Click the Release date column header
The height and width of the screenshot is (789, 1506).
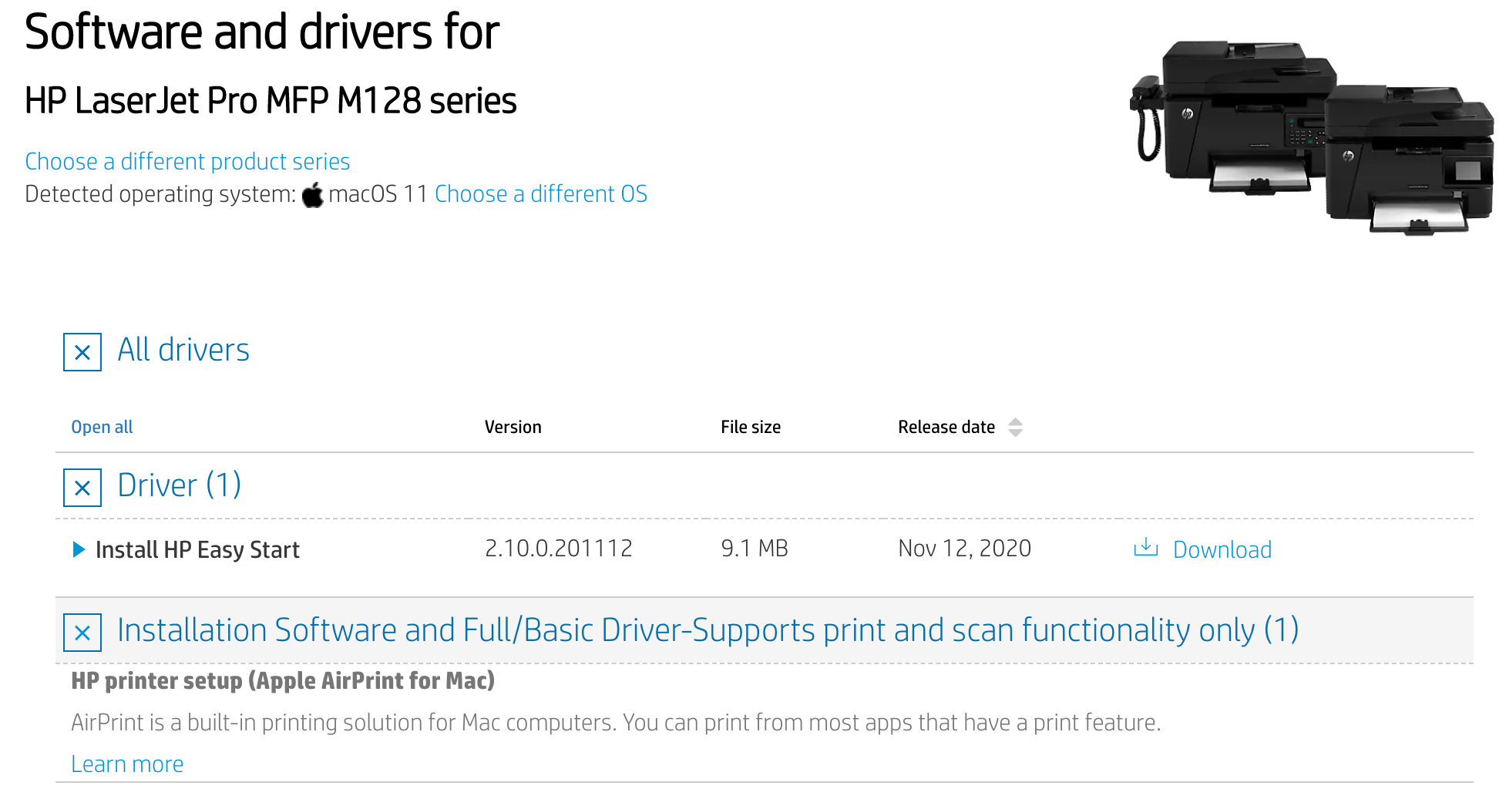coord(946,427)
